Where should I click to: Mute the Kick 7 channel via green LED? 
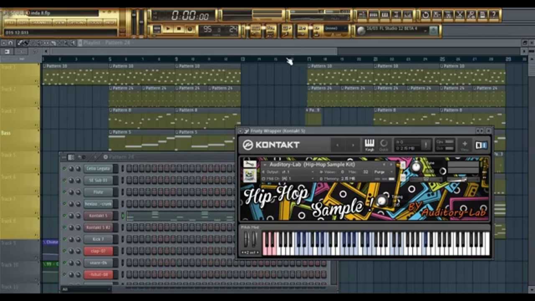64,239
